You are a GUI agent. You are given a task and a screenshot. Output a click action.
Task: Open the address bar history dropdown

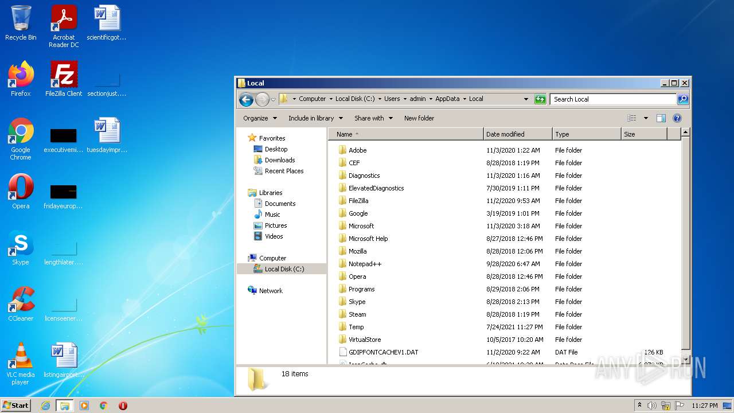pyautogui.click(x=526, y=99)
